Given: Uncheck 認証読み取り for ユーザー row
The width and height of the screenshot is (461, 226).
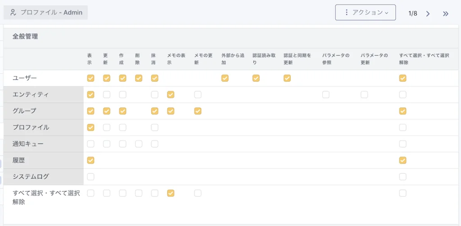Looking at the screenshot, I should point(256,78).
